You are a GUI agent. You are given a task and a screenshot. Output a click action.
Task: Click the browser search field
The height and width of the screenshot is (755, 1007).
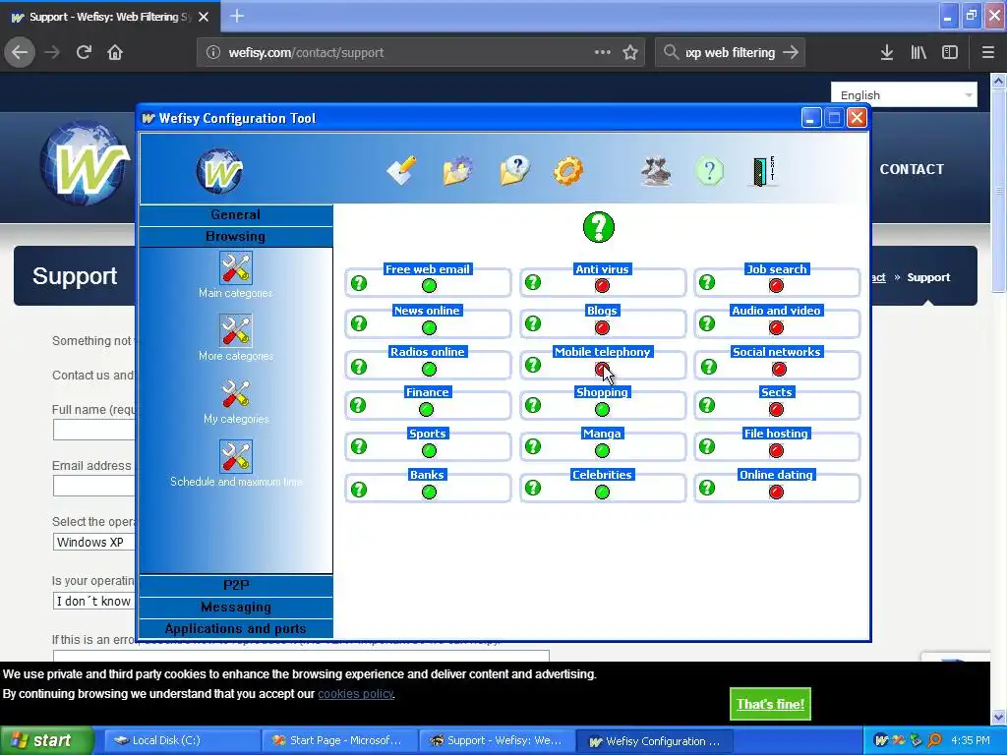point(731,53)
